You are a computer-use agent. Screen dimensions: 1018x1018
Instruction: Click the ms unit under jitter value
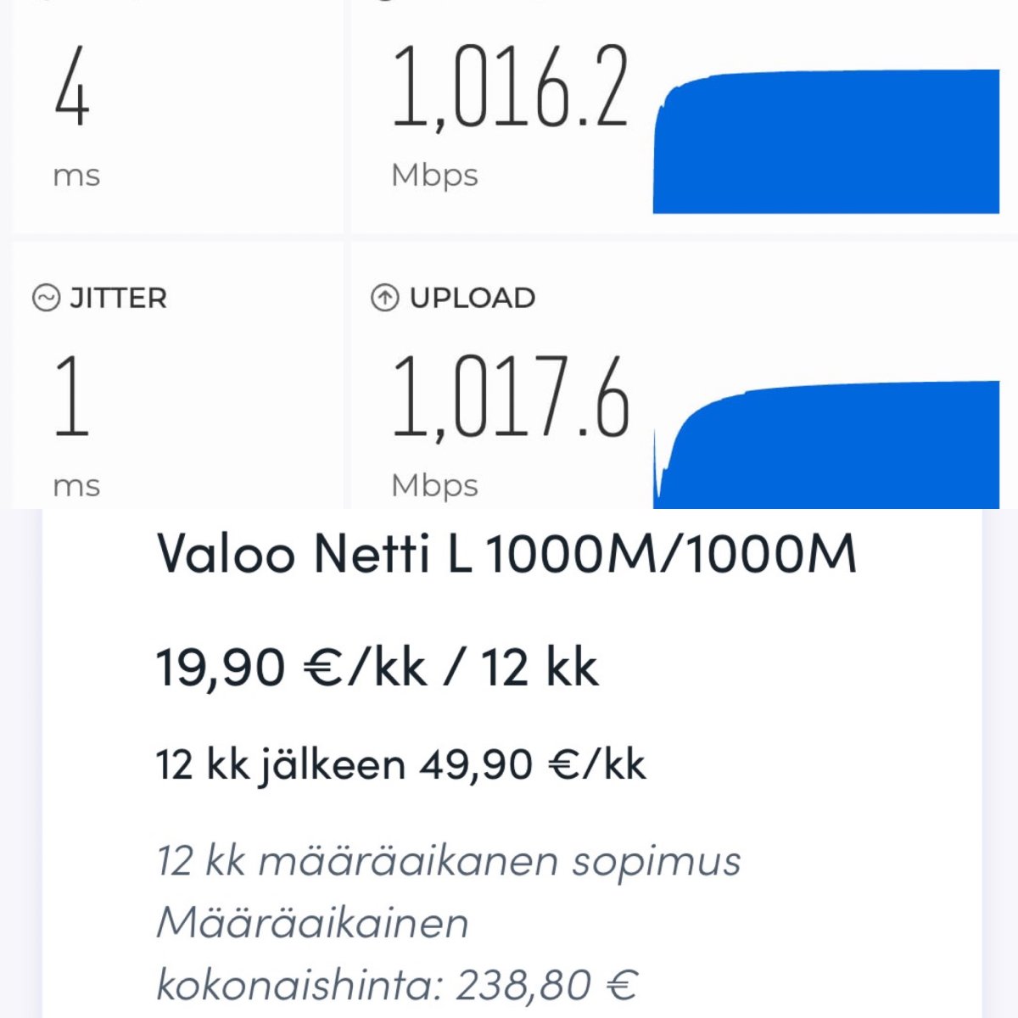pos(76,486)
